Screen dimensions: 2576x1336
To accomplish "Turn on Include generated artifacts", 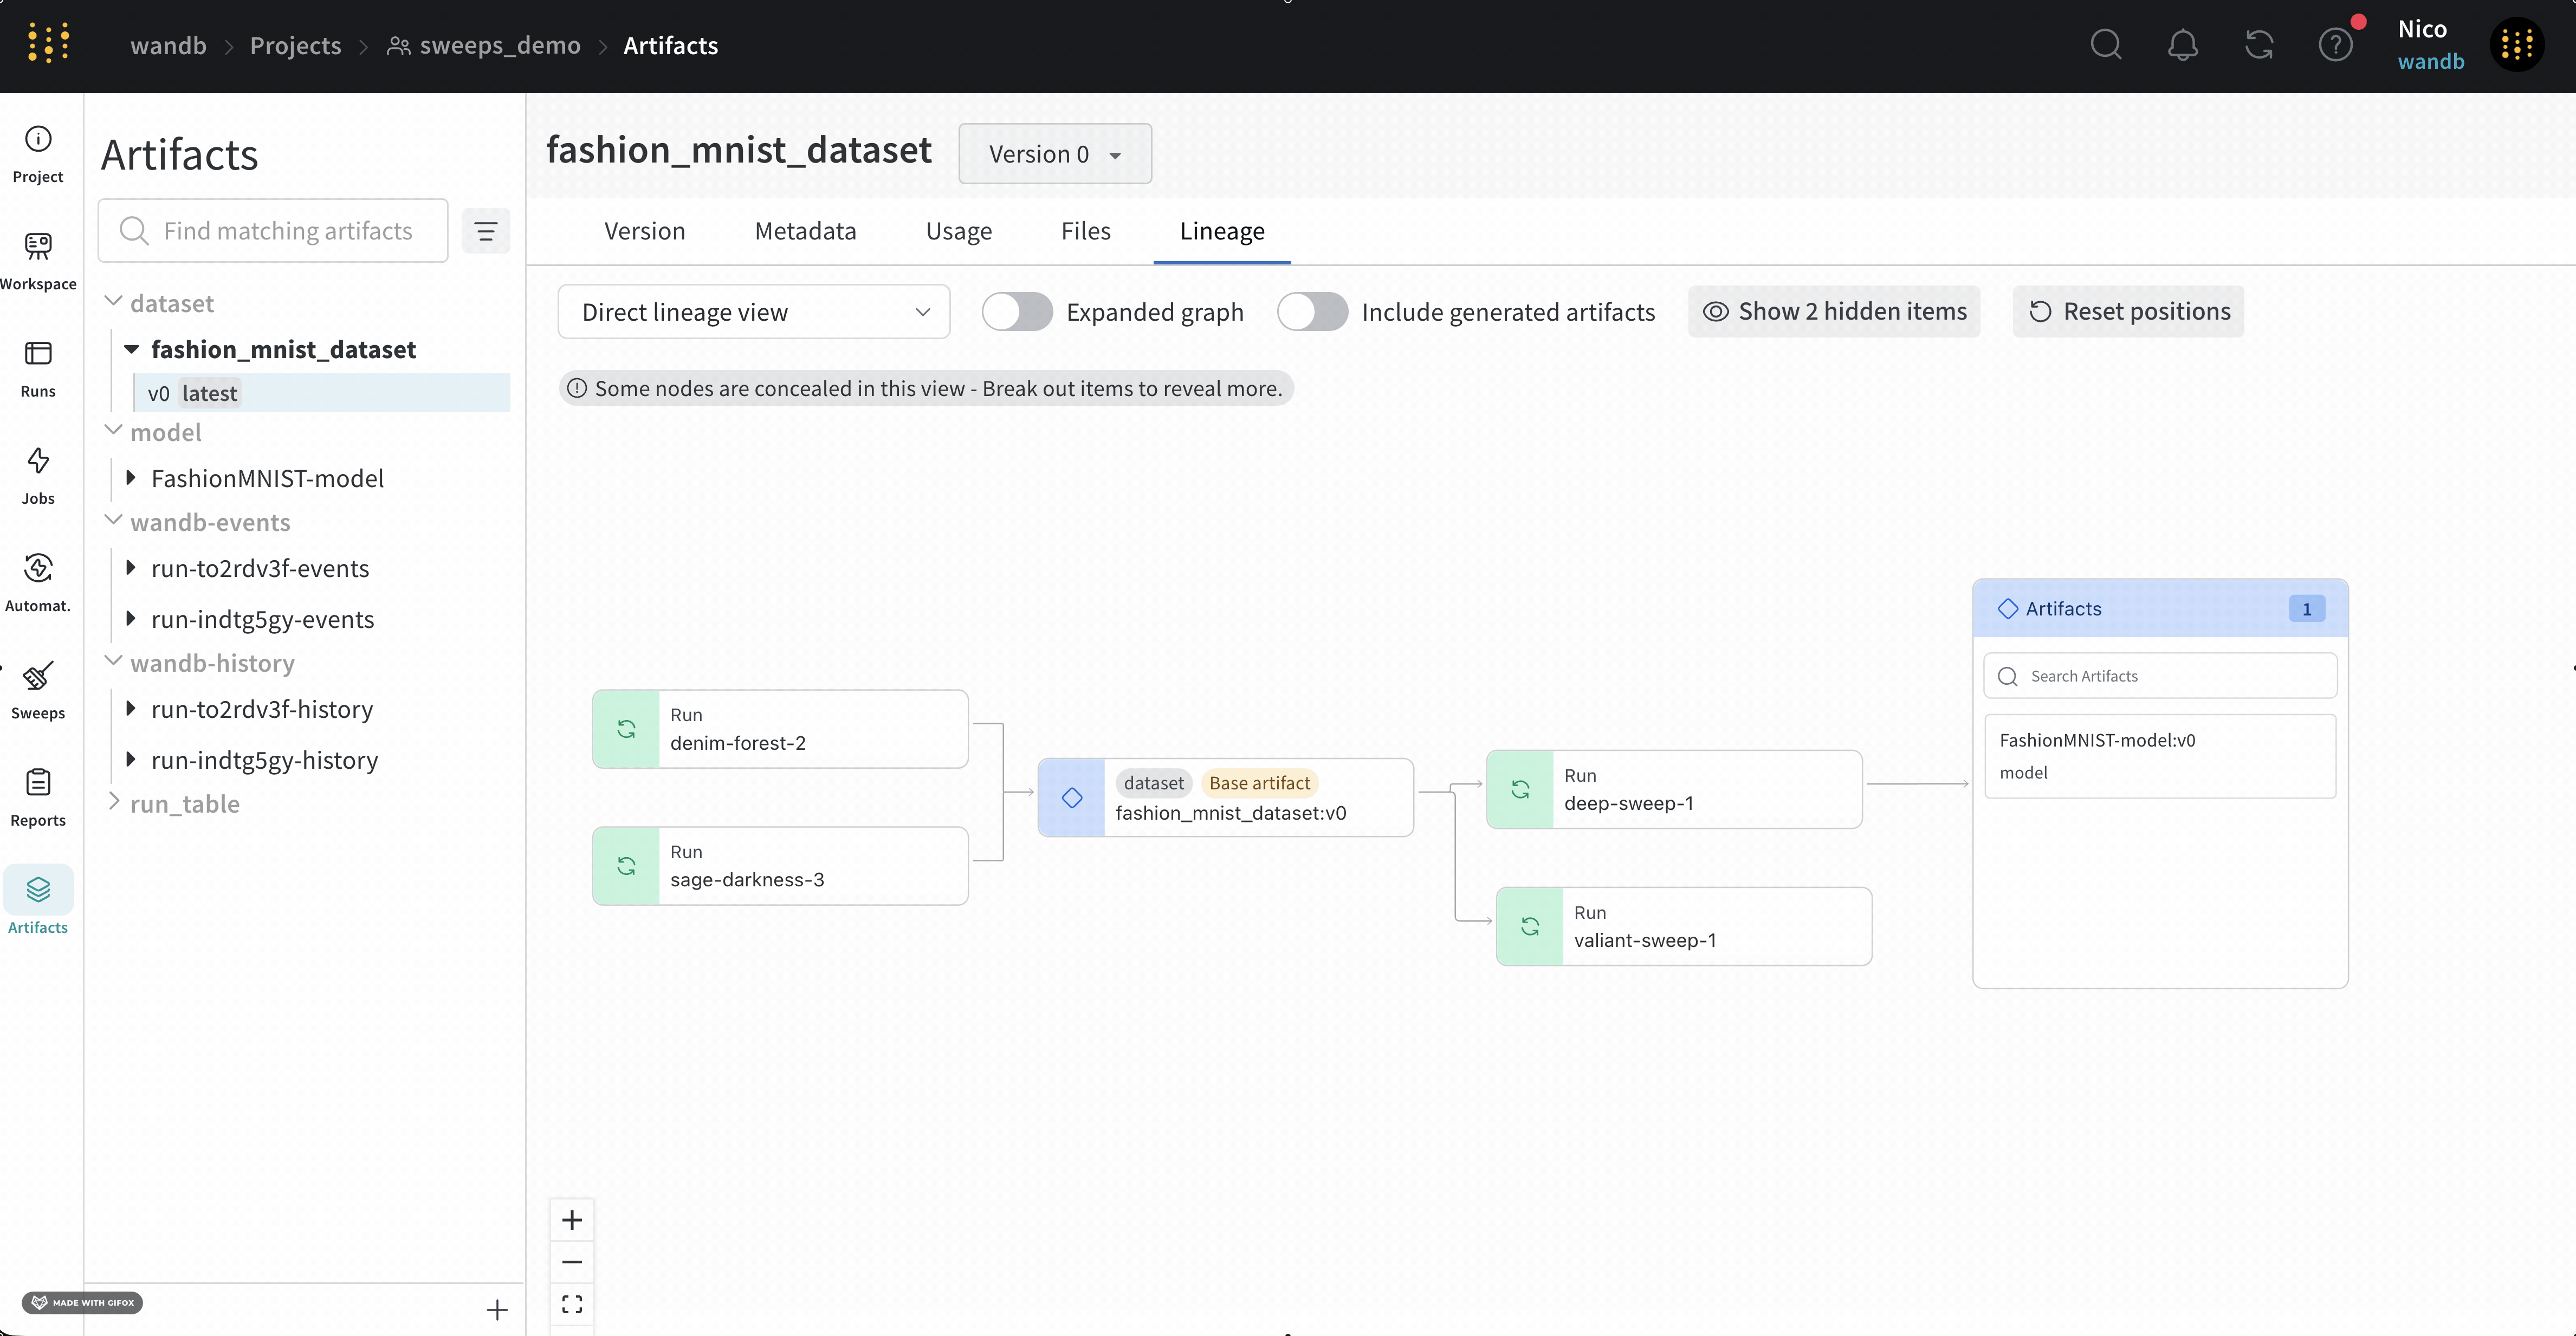I will pyautogui.click(x=1312, y=311).
